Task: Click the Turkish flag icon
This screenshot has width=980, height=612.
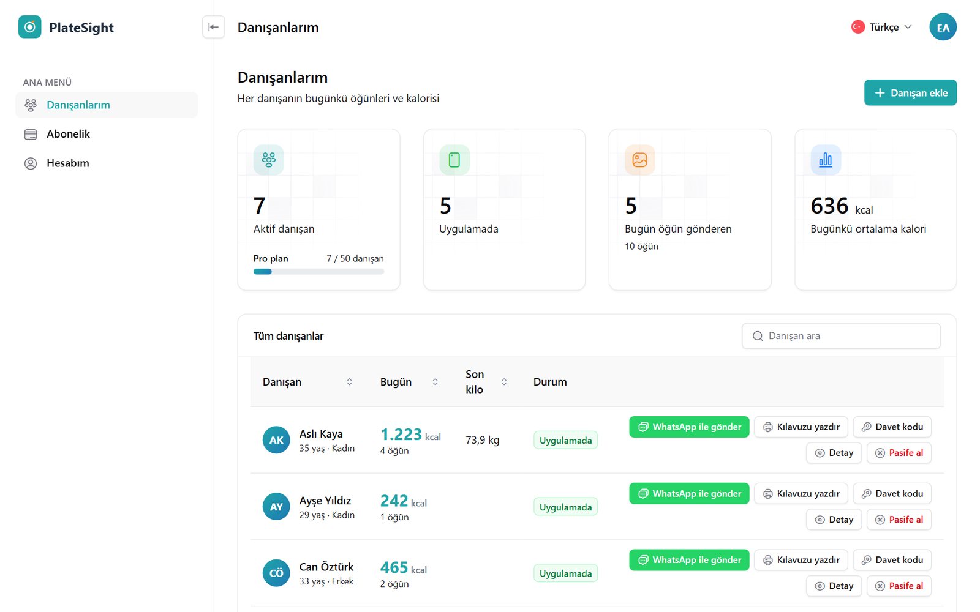Action: pos(858,27)
